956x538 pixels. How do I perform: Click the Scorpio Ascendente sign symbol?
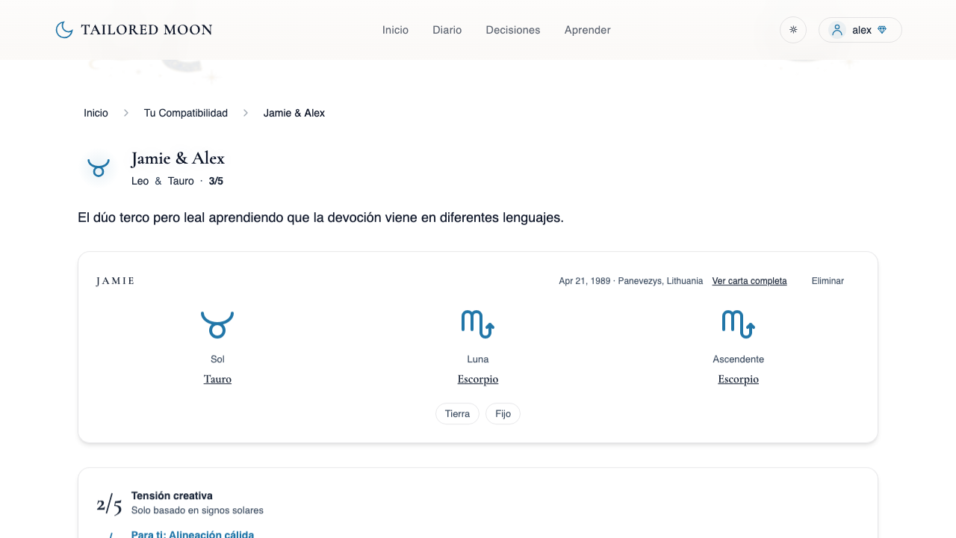point(738,324)
